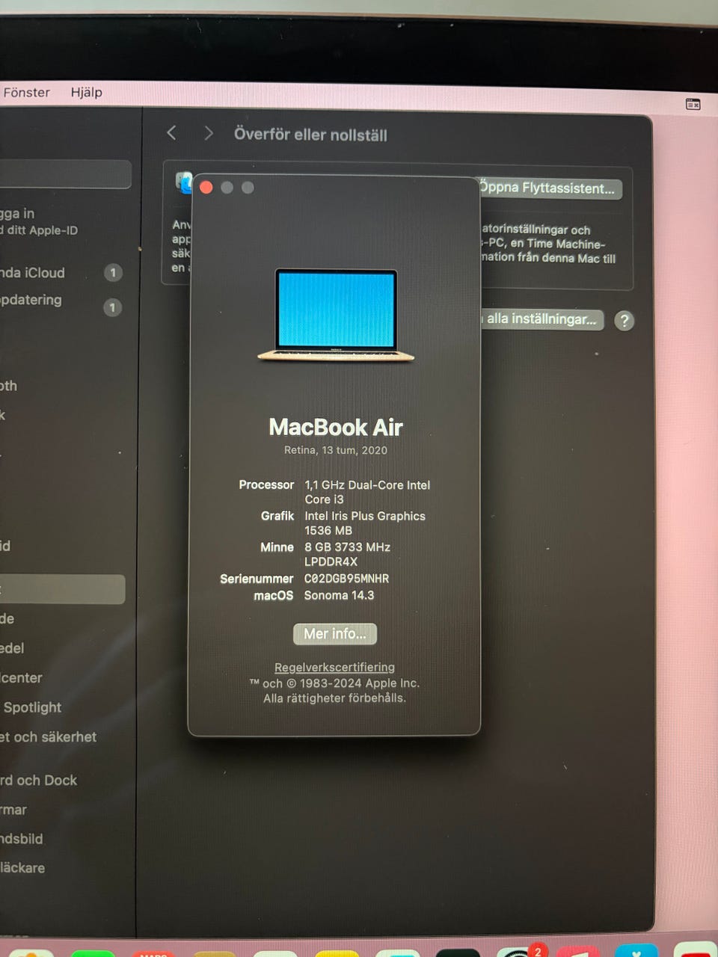718x957 pixels.
Task: Click the back chevron in settings header
Action: (171, 133)
